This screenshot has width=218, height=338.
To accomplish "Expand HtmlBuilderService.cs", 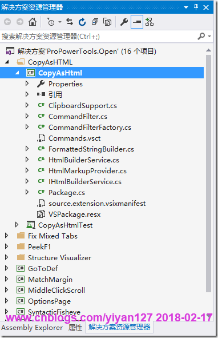I will (27, 160).
